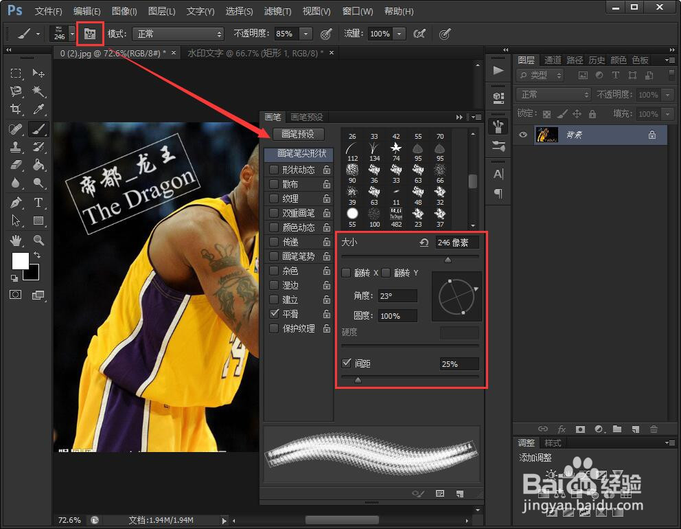The height and width of the screenshot is (529, 681).
Task: Toggle Quick Mask mode
Action: tap(16, 295)
